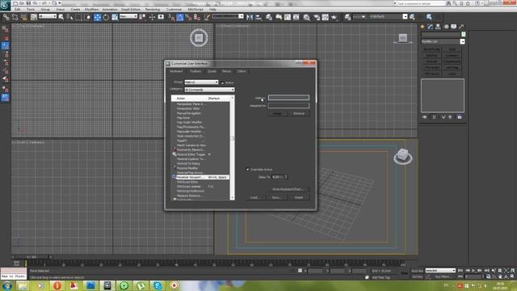This screenshot has height=291, width=517.
Task: Open the Modify tab in command panel
Action: click(431, 27)
